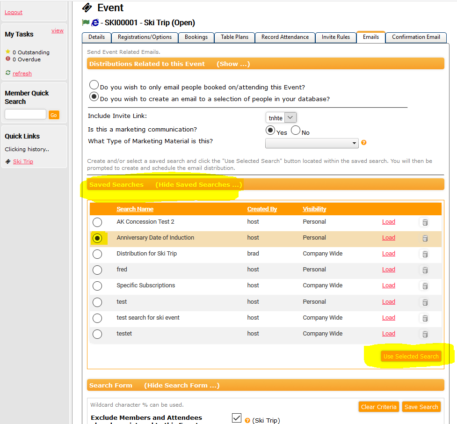The height and width of the screenshot is (424, 457).
Task: Collapse the Saved Searches section
Action: (x=199, y=184)
